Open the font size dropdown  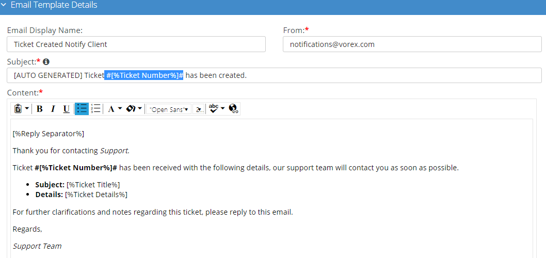[x=199, y=109]
